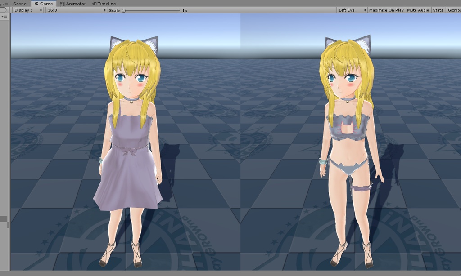The width and height of the screenshot is (461, 276).
Task: Click the game controller icon on the Game tab
Action: (x=37, y=3)
